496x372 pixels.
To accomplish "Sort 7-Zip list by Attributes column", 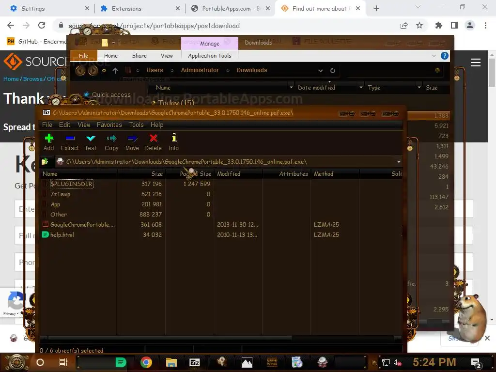I will [x=286, y=174].
